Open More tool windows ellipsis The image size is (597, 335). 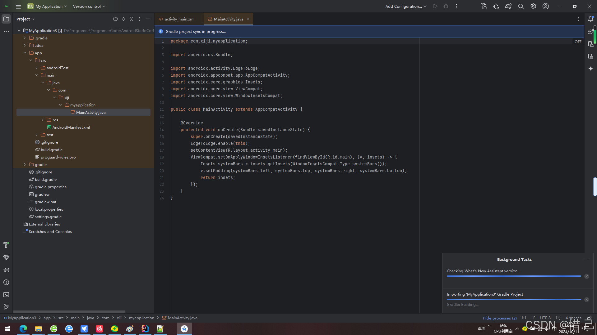[x=6, y=31]
